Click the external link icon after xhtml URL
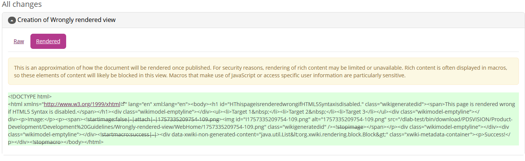The width and height of the screenshot is (525, 161). coord(122,104)
